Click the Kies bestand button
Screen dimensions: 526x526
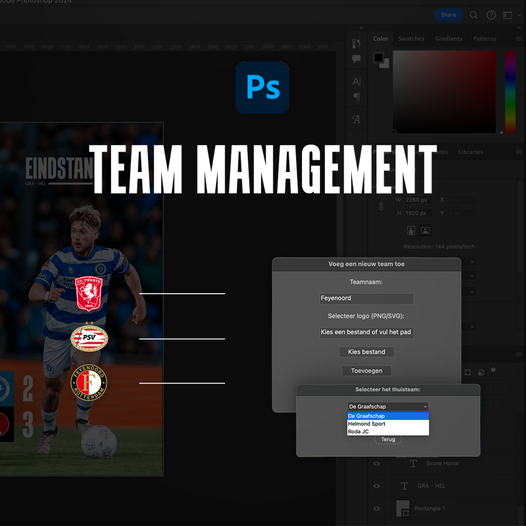366,352
